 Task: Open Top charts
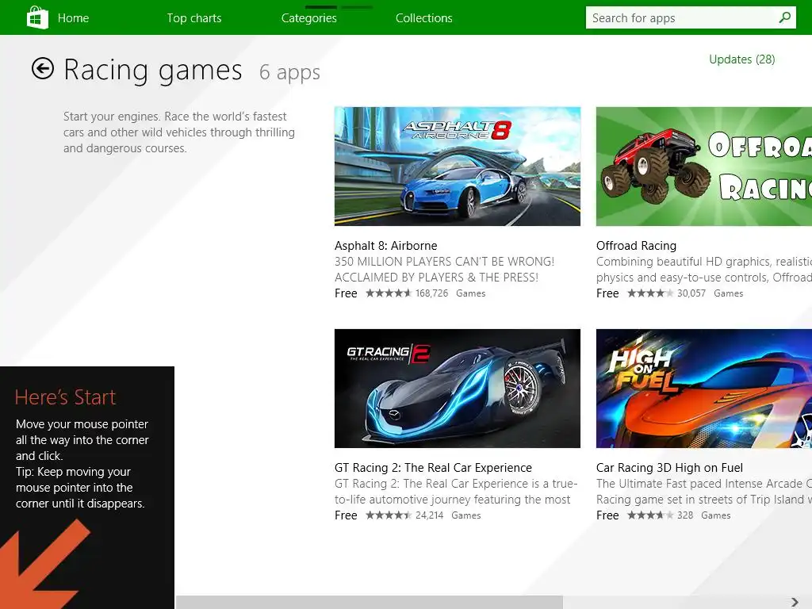tap(194, 18)
